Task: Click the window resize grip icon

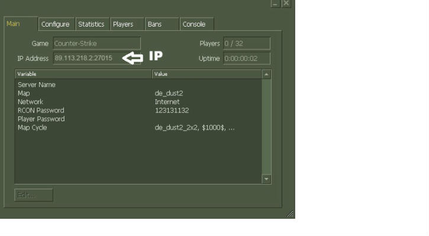Action: [x=290, y=214]
